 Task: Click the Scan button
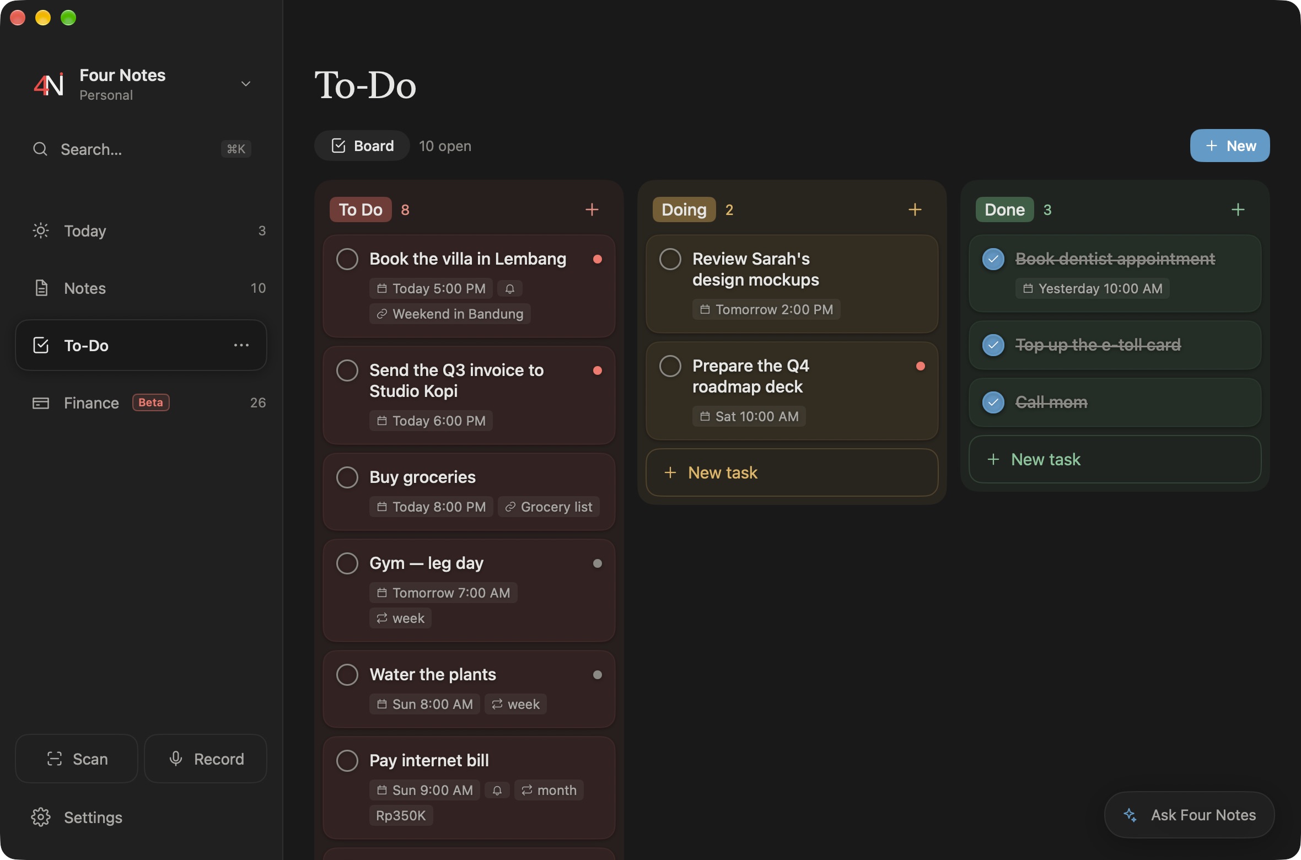point(77,759)
